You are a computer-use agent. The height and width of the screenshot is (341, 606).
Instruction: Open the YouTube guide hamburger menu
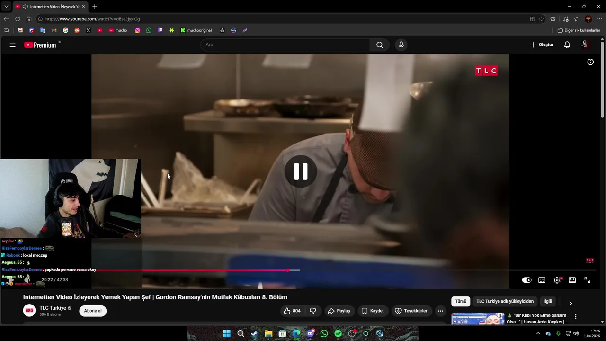(x=13, y=45)
